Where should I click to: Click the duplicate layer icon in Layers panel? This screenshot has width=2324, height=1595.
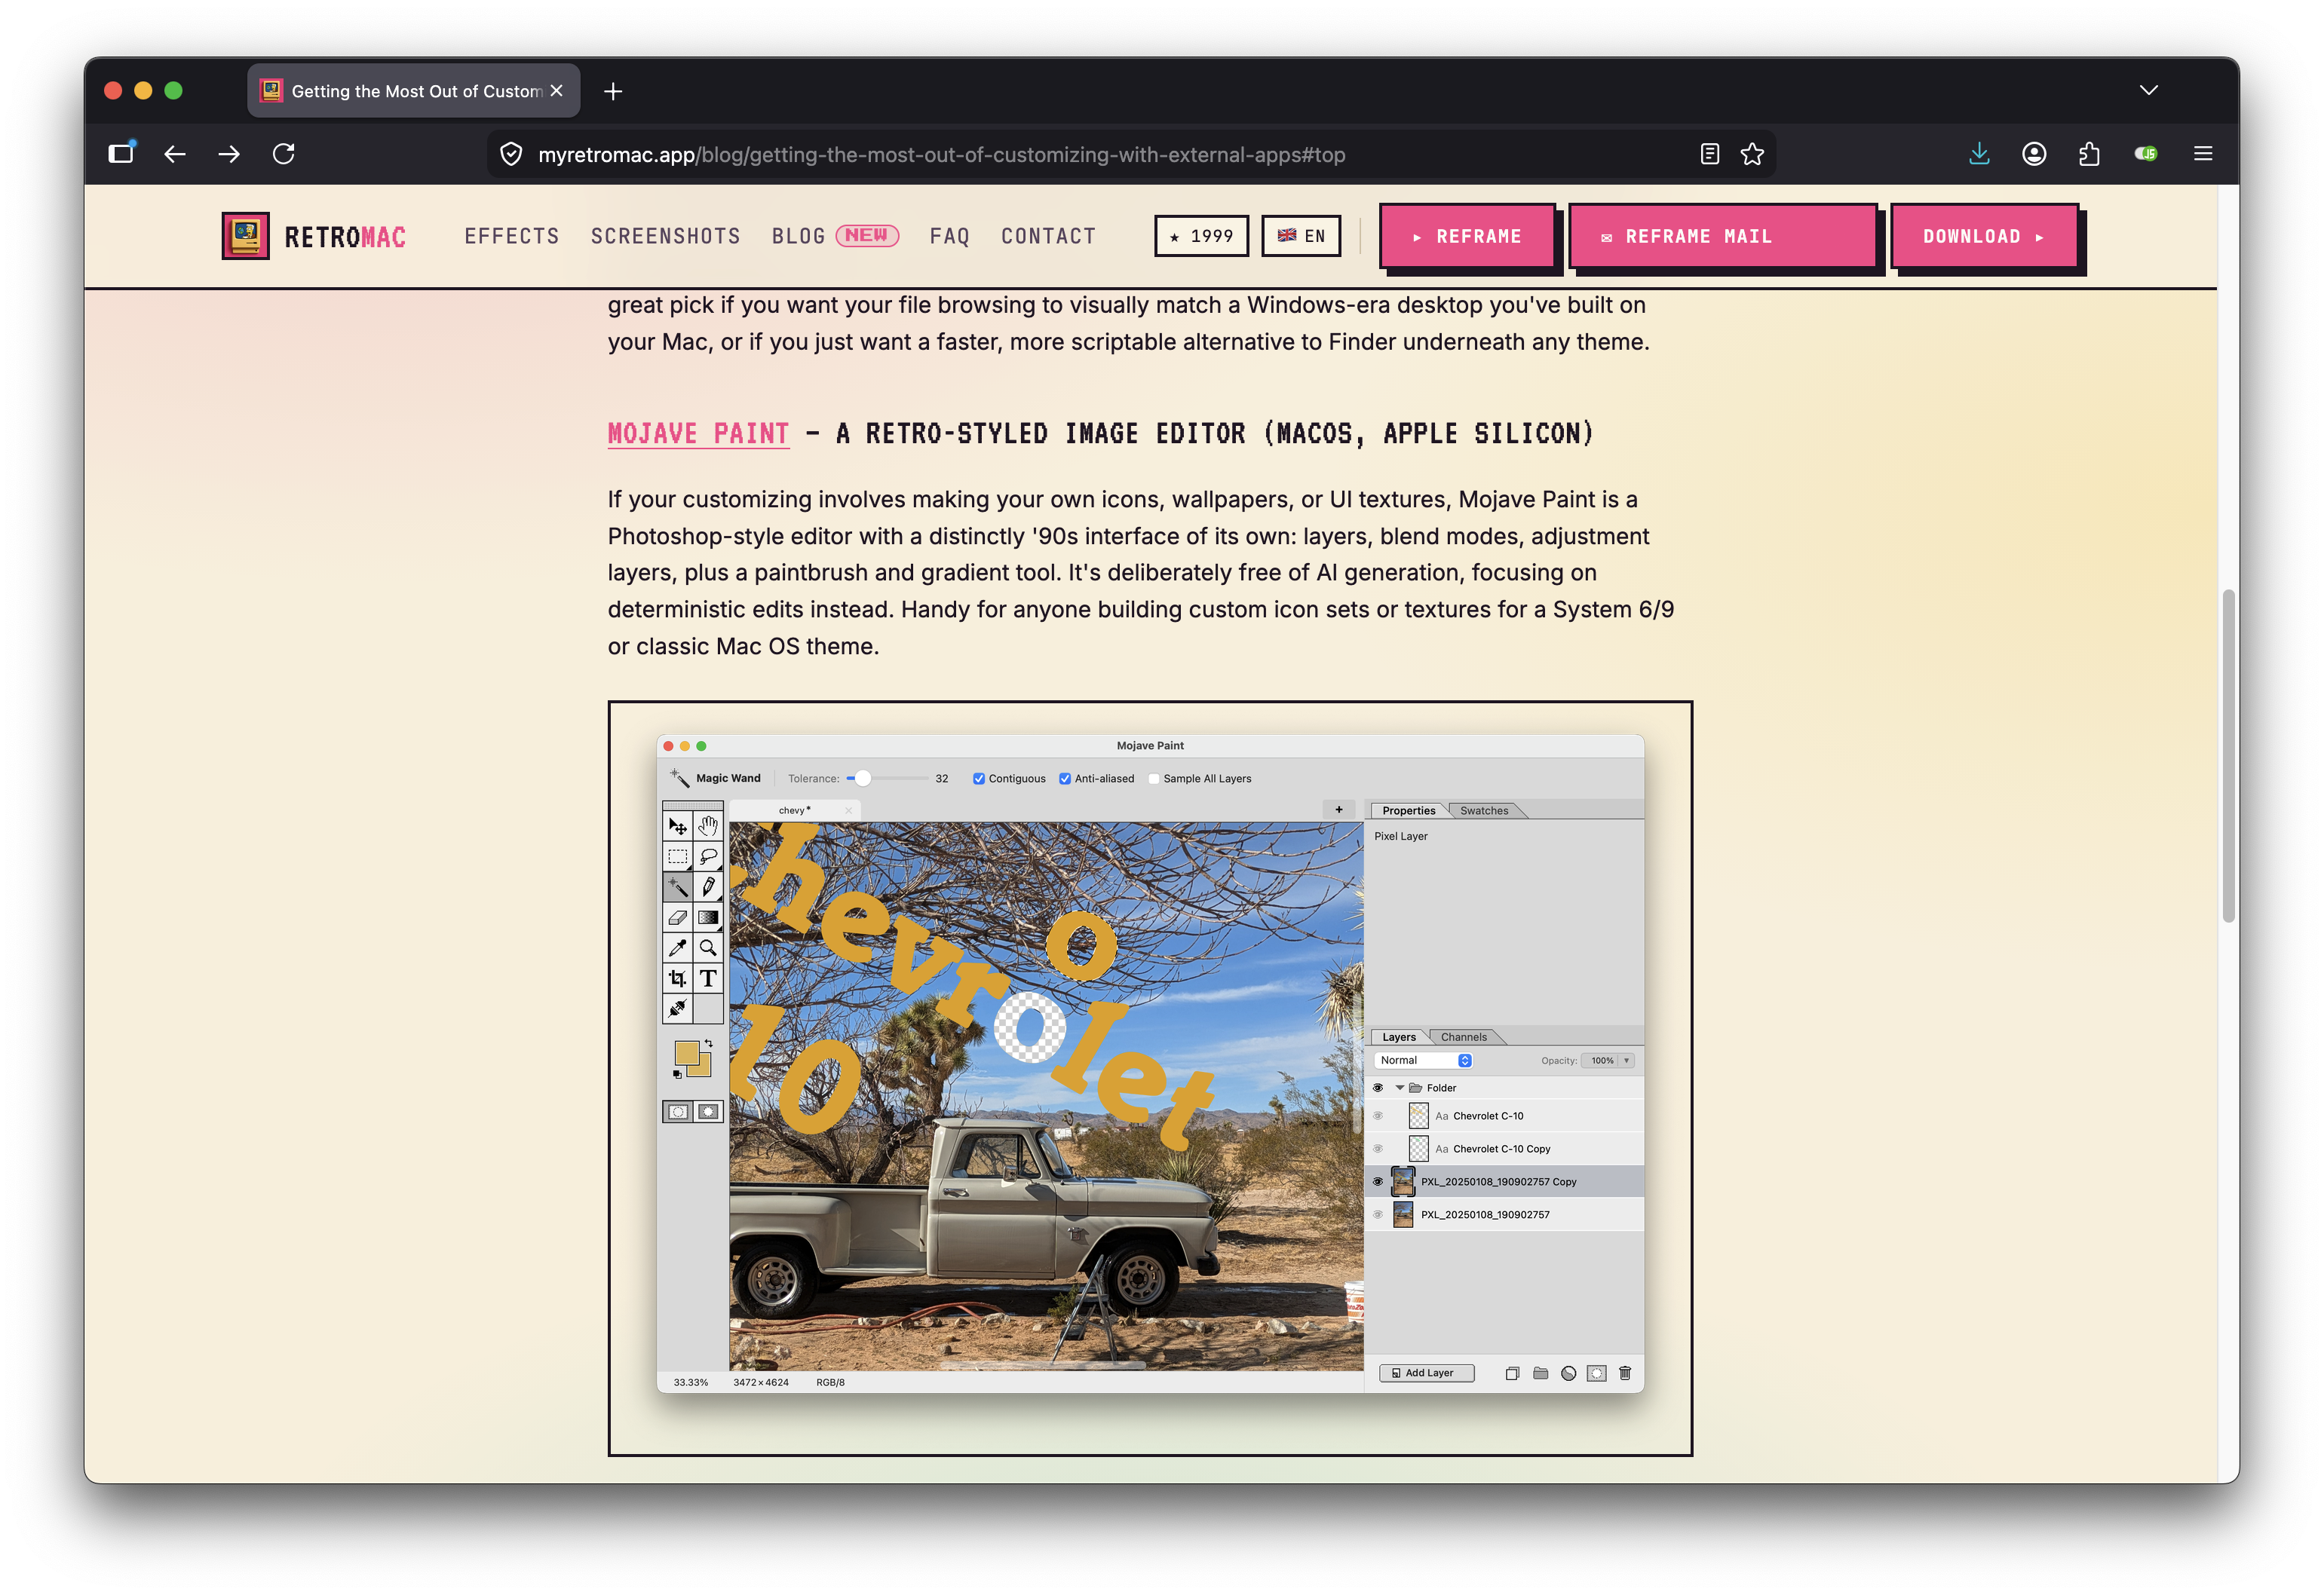click(1512, 1373)
